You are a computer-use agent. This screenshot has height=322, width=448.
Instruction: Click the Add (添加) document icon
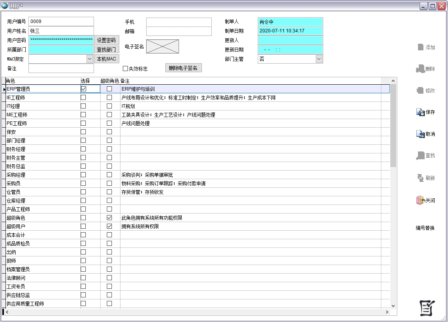pyautogui.click(x=420, y=47)
